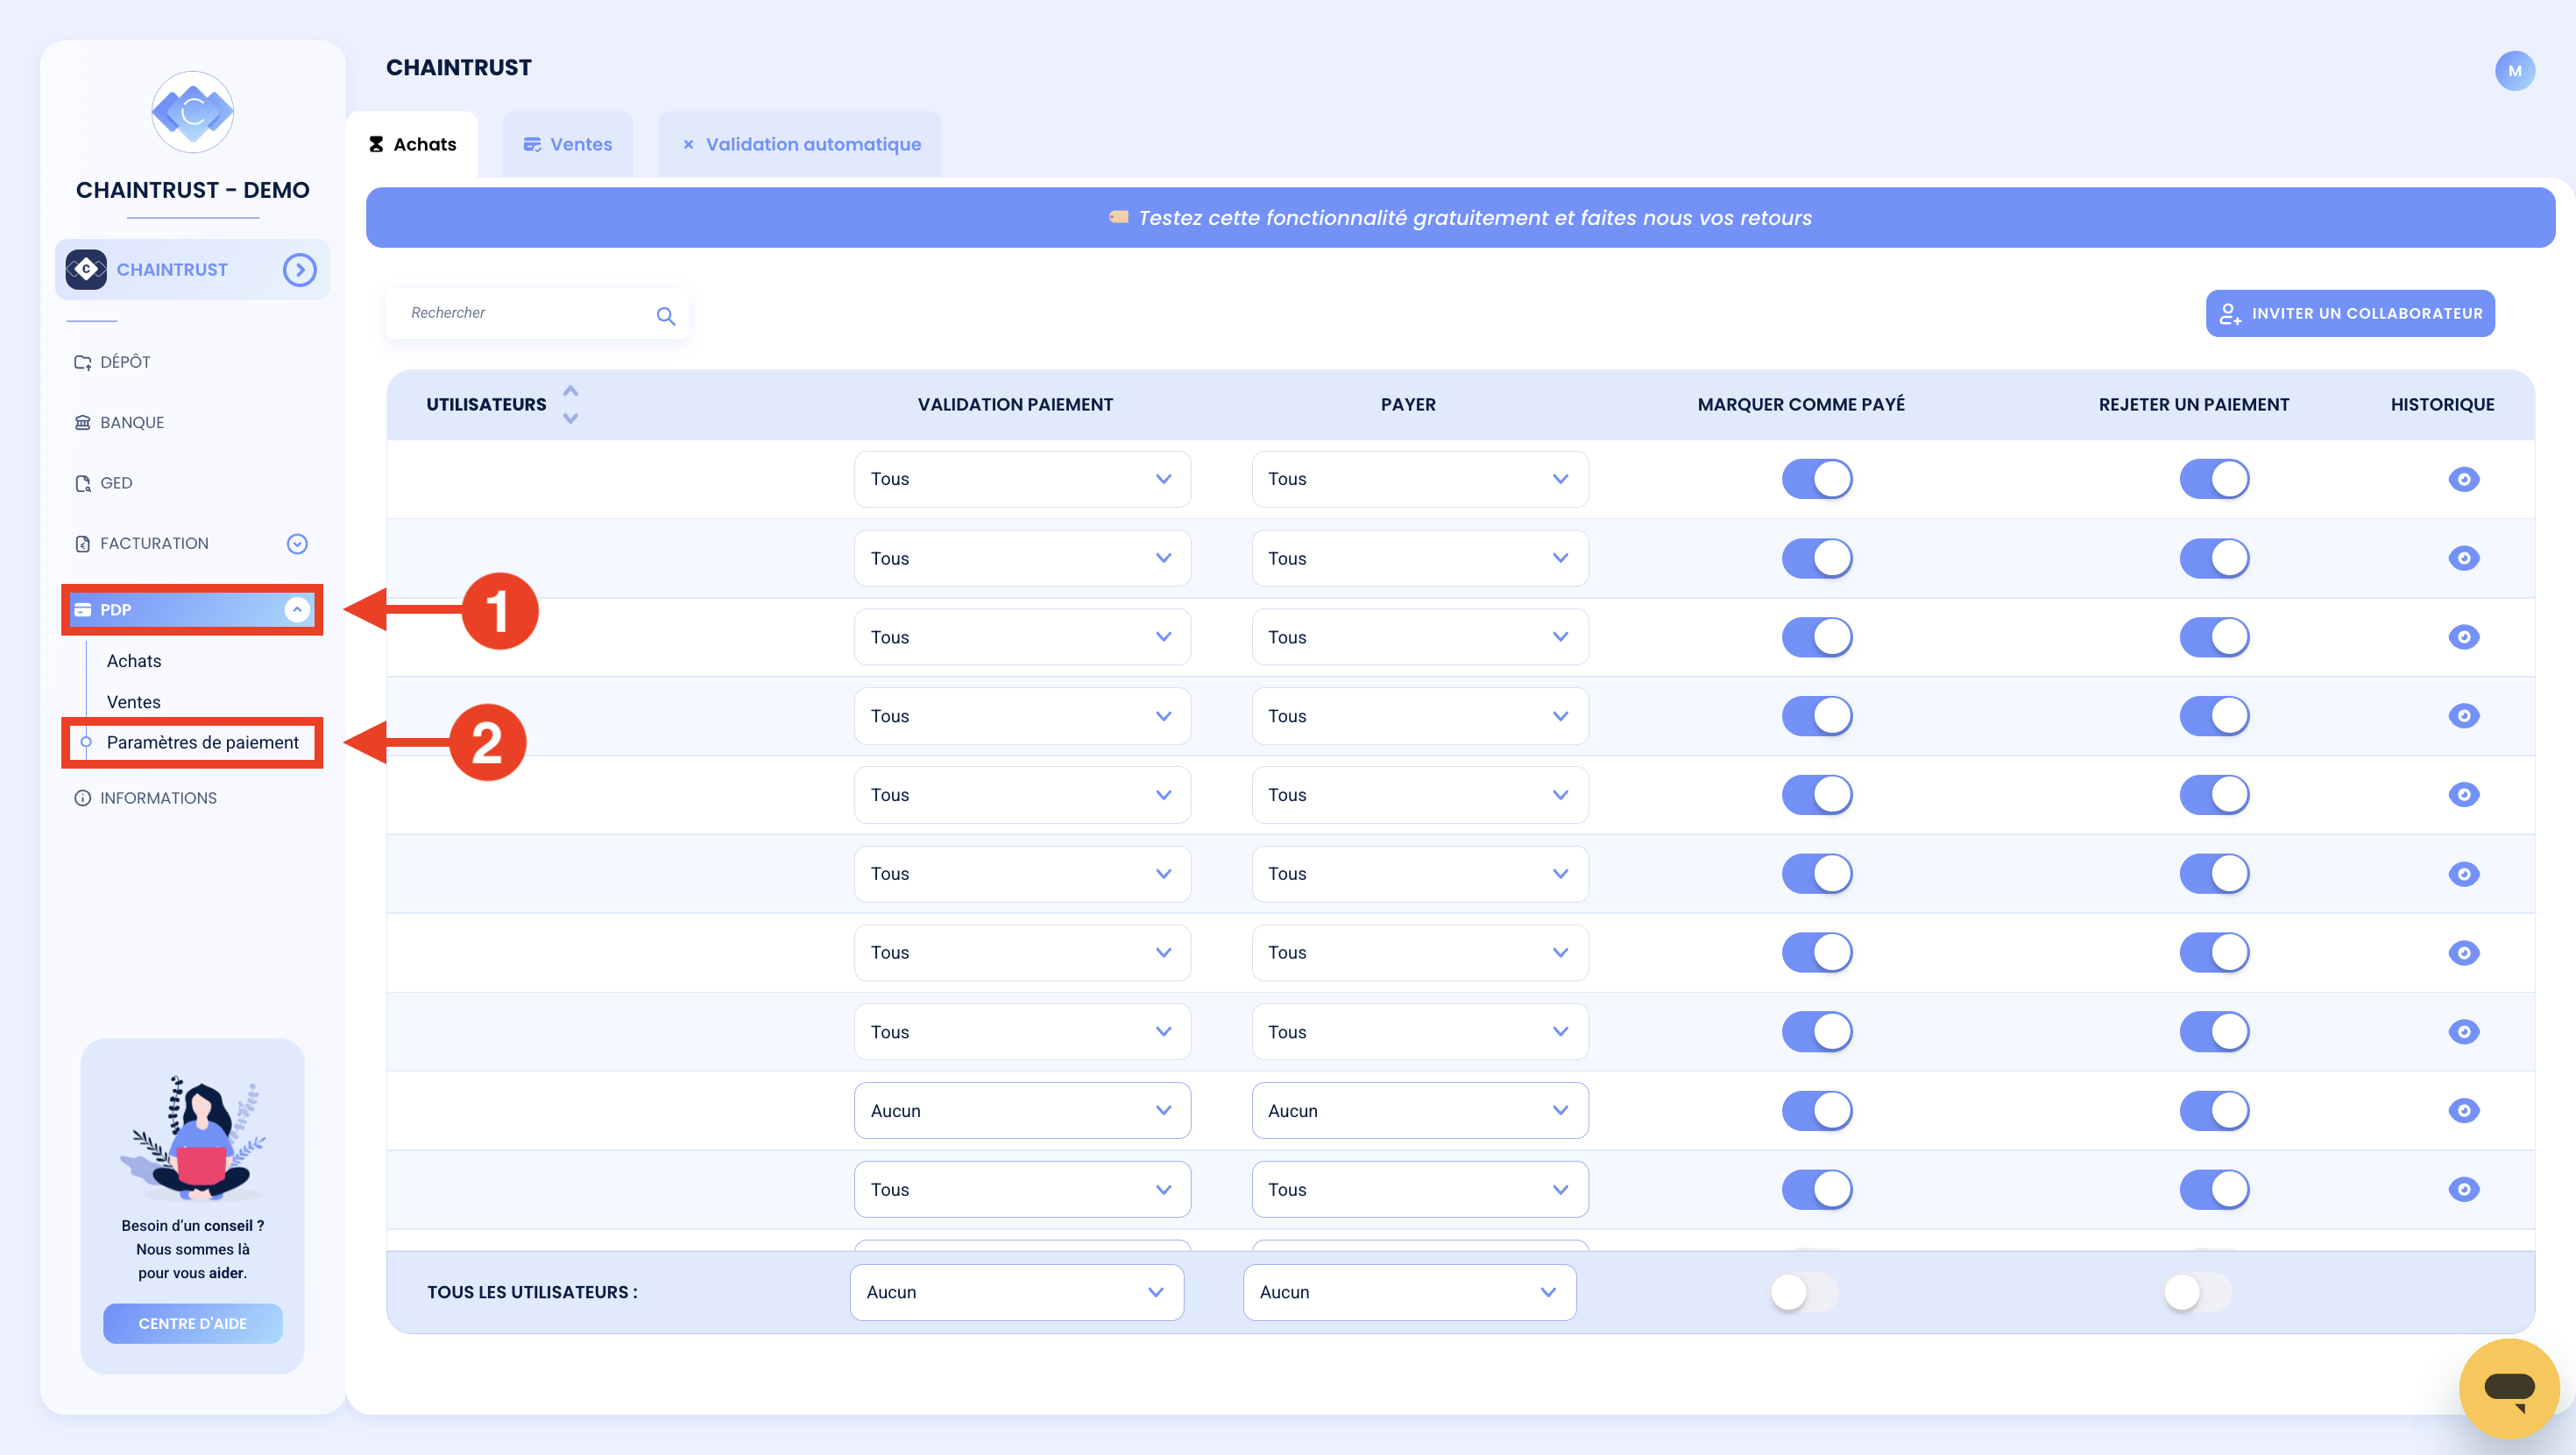This screenshot has height=1455, width=2576.
Task: Open Paramètres de paiement
Action: pyautogui.click(x=202, y=742)
